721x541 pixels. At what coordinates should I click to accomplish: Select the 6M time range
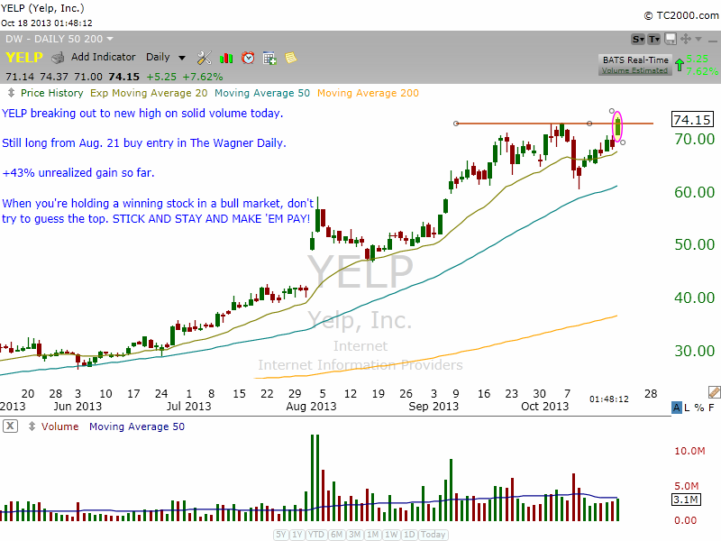[336, 535]
